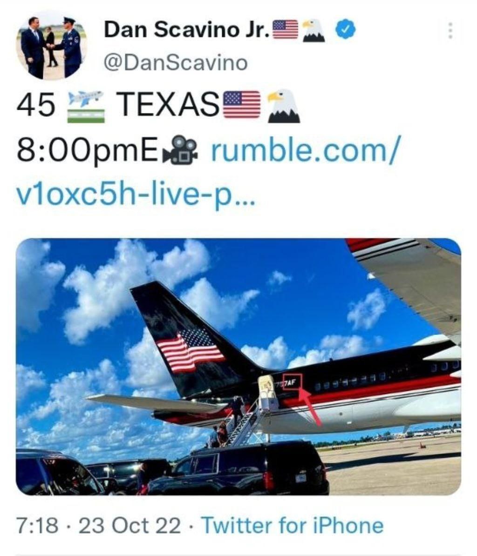
Task: Click the eagle emoji beside the name
Action: 314,31
